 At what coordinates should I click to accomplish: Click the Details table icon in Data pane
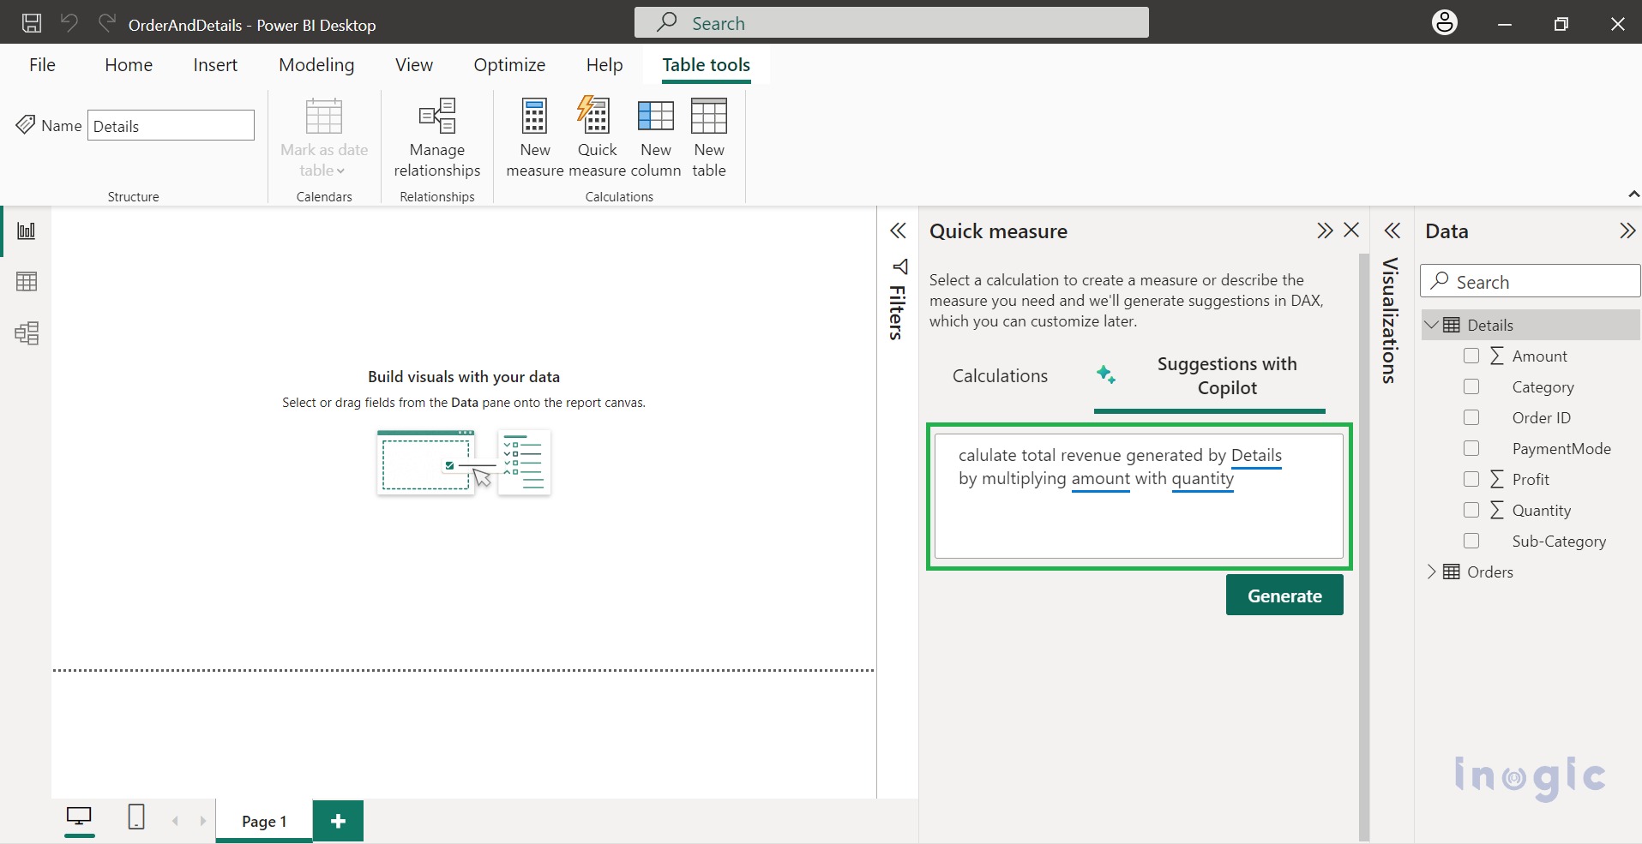(x=1452, y=325)
